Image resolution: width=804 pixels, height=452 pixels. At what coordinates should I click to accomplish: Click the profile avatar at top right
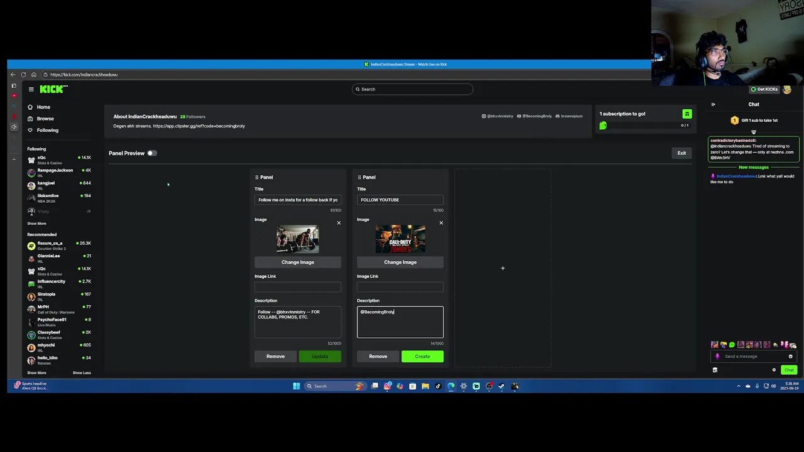point(787,89)
